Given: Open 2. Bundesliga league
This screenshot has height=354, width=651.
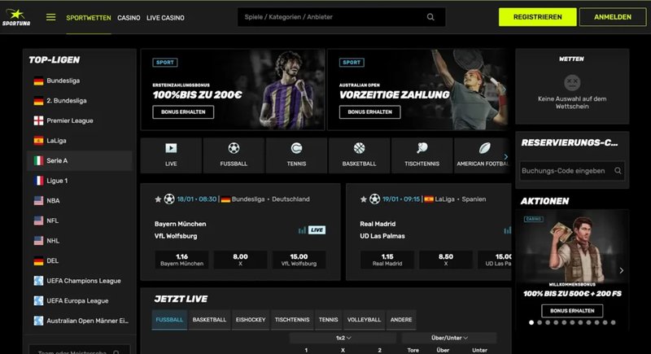Looking at the screenshot, I should click(80, 101).
